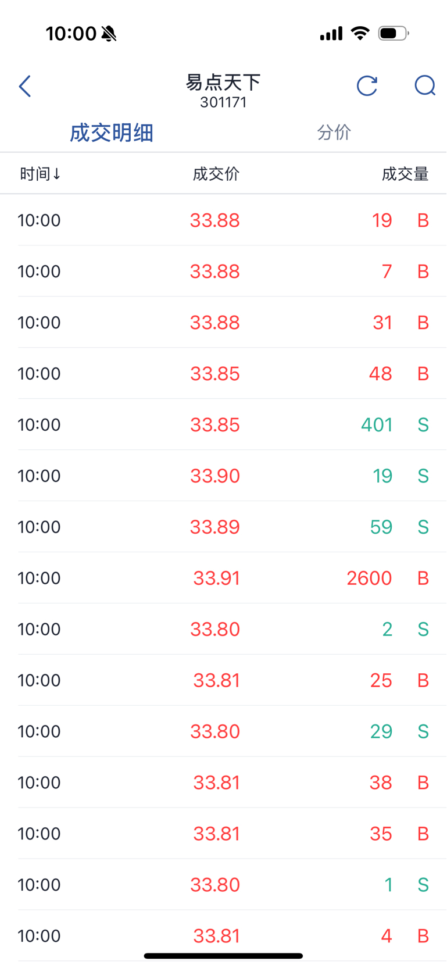Select the 2600 volume buy trade row
447x968 pixels.
click(223, 578)
